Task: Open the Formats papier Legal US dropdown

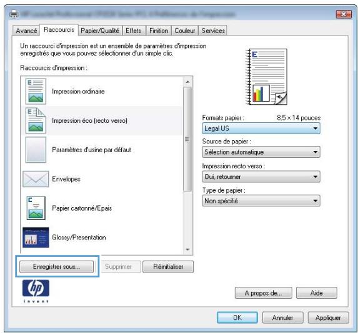Action: pos(261,128)
